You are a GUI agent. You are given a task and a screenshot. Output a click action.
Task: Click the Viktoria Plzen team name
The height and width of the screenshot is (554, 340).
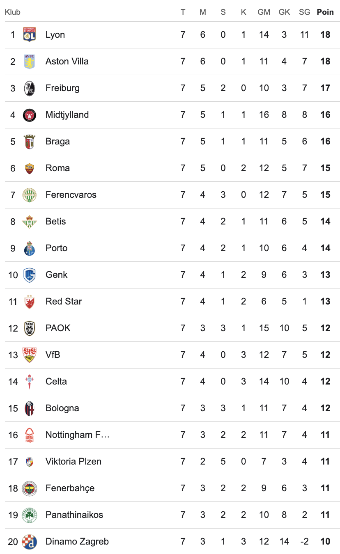tap(74, 462)
